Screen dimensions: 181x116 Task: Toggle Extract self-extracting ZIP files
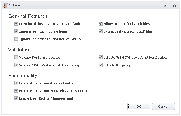tap(101, 31)
